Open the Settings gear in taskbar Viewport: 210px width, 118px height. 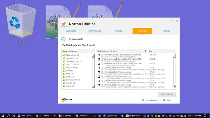(x=14, y=116)
